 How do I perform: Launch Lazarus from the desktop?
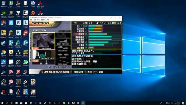tap(33, 4)
